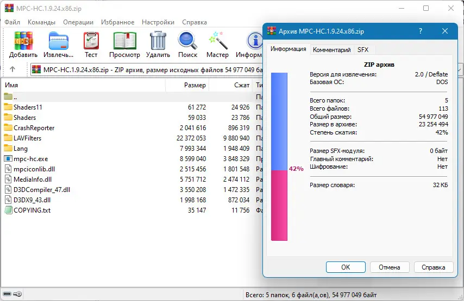The height and width of the screenshot is (301, 464).
Task: Click the 22 372 053 size value
Action: pyautogui.click(x=191, y=138)
